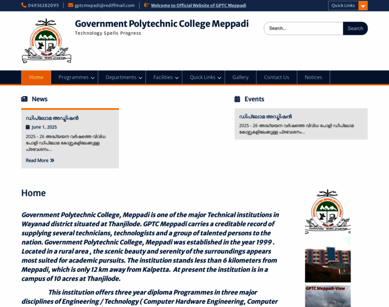Open the Notices menu item
The width and height of the screenshot is (389, 307).
(x=313, y=77)
